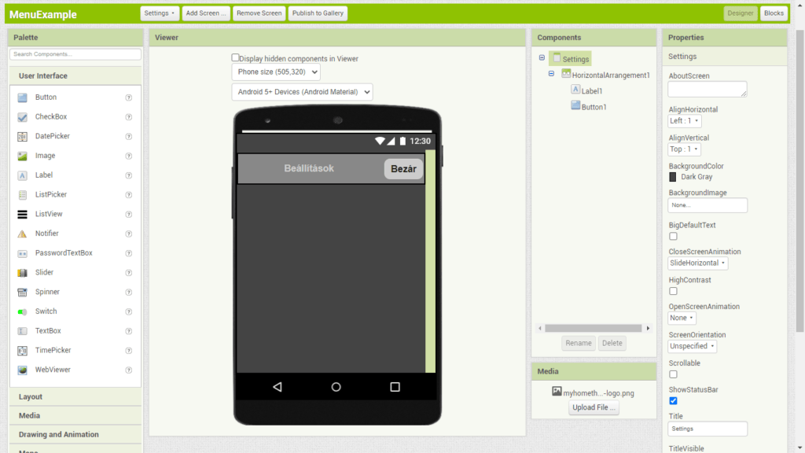The image size is (805, 453).
Task: Open help for Slider component
Action: click(129, 273)
